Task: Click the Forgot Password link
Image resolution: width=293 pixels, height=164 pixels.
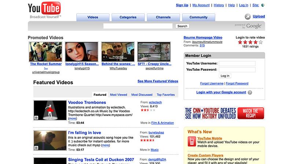Action: click(x=237, y=83)
